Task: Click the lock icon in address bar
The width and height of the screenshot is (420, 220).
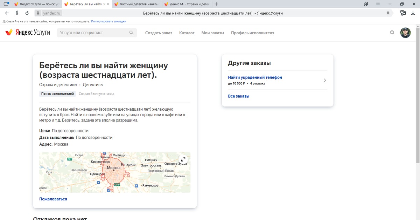Action: (x=37, y=13)
